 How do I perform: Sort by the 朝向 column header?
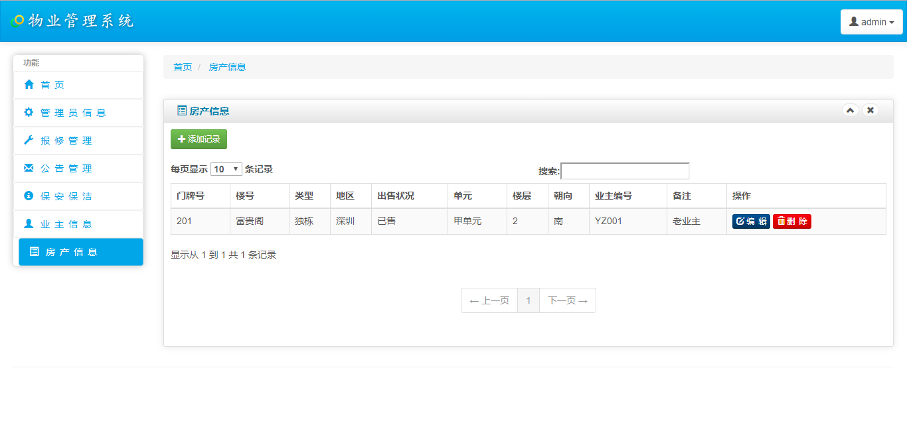(569, 196)
